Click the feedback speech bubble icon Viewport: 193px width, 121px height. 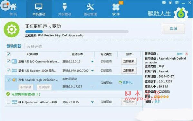pos(164,3)
